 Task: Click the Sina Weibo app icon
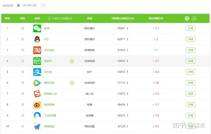[x=37, y=105]
